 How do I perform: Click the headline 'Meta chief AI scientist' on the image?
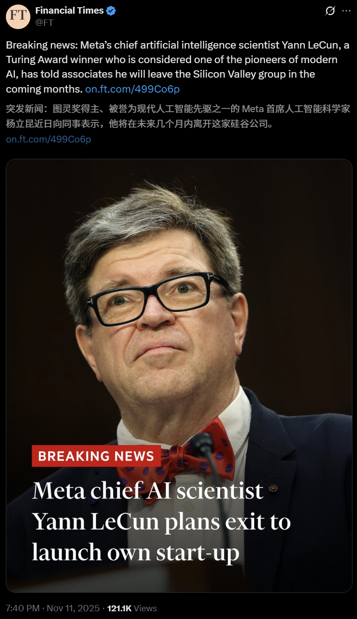[148, 491]
